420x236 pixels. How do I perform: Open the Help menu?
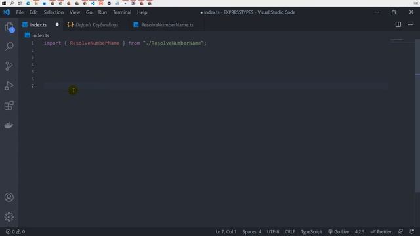click(142, 12)
